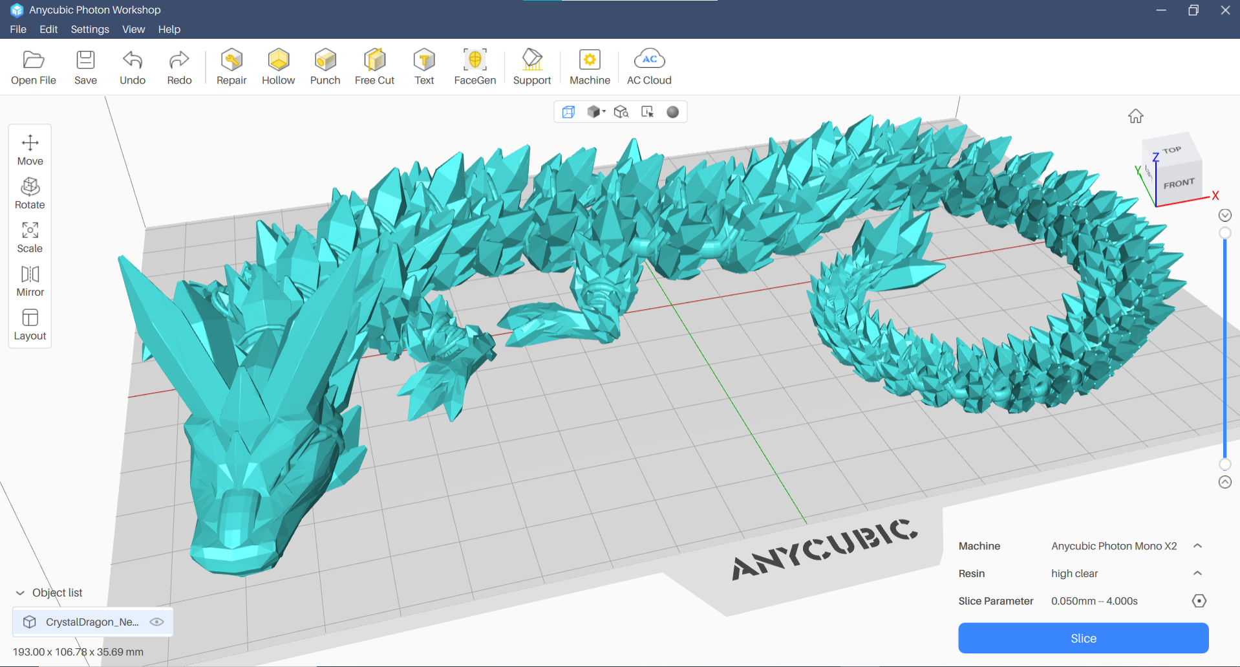
Task: Click the zoom-to-model cube icon
Action: coord(621,112)
